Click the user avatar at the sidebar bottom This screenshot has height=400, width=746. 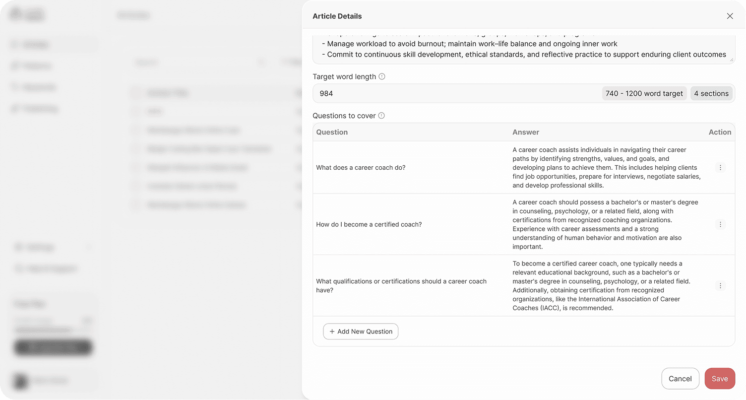pos(20,382)
